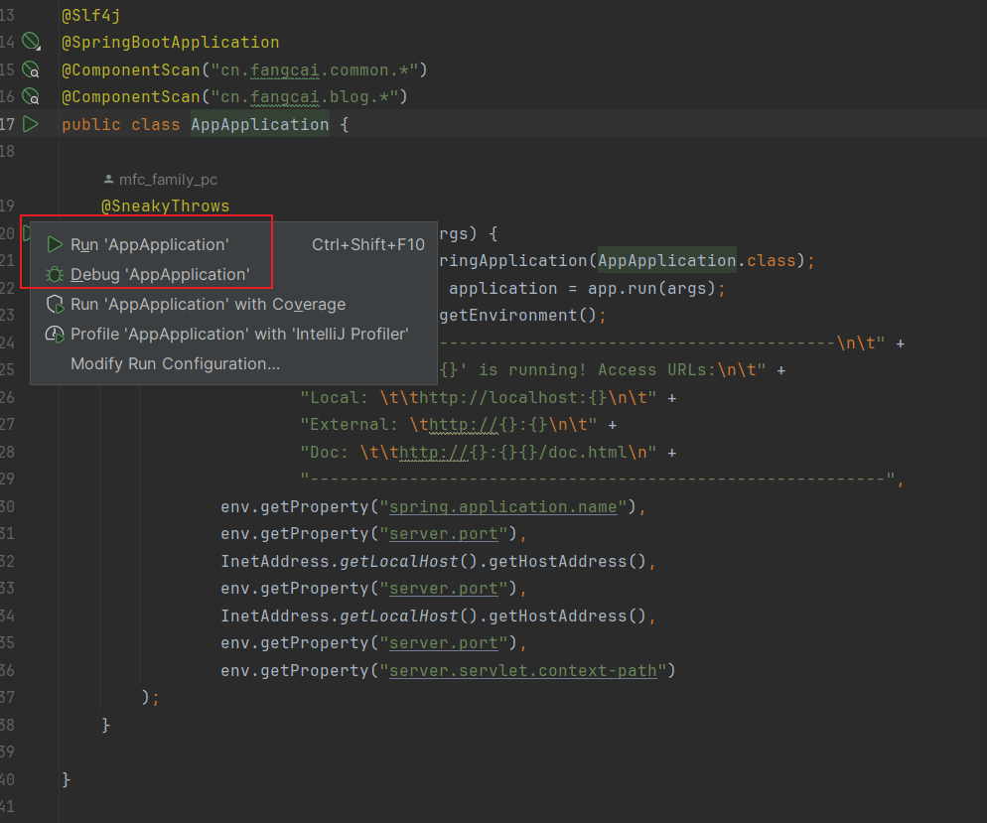Click "cn.fangcai.blog.*" string
This screenshot has height=823, width=987.
tap(304, 97)
